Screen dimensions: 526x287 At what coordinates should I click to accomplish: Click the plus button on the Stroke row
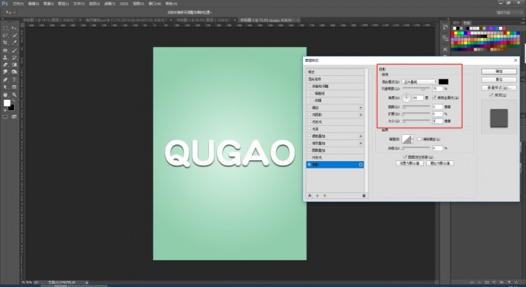coord(360,107)
